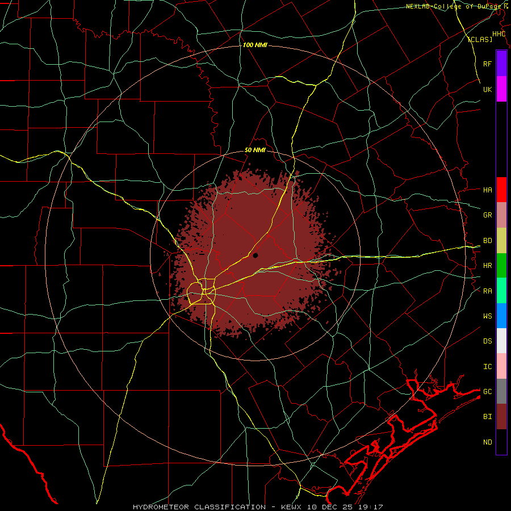This screenshot has width=511, height=511.
Task: Click the "BI" legend label
Action: tap(487, 417)
